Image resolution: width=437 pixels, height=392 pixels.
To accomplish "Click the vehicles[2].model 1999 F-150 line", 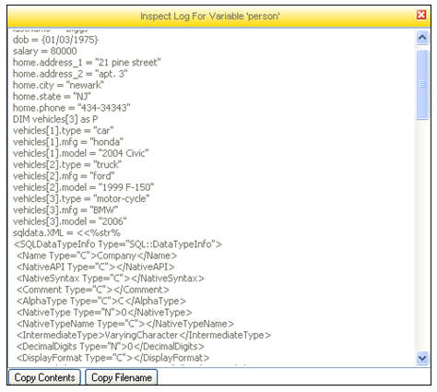I will 83,187.
